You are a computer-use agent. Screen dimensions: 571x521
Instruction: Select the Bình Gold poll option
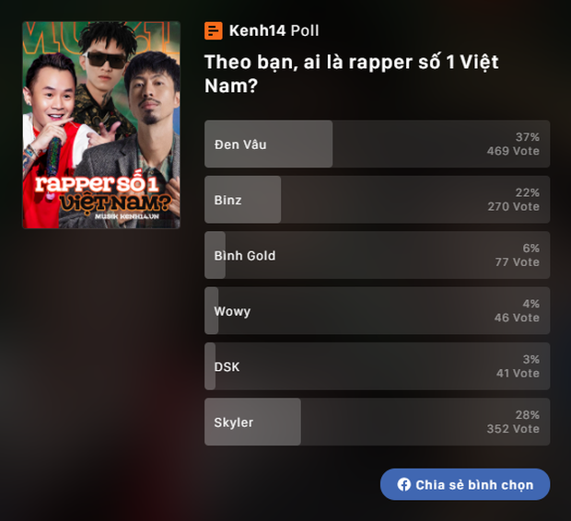(x=377, y=255)
